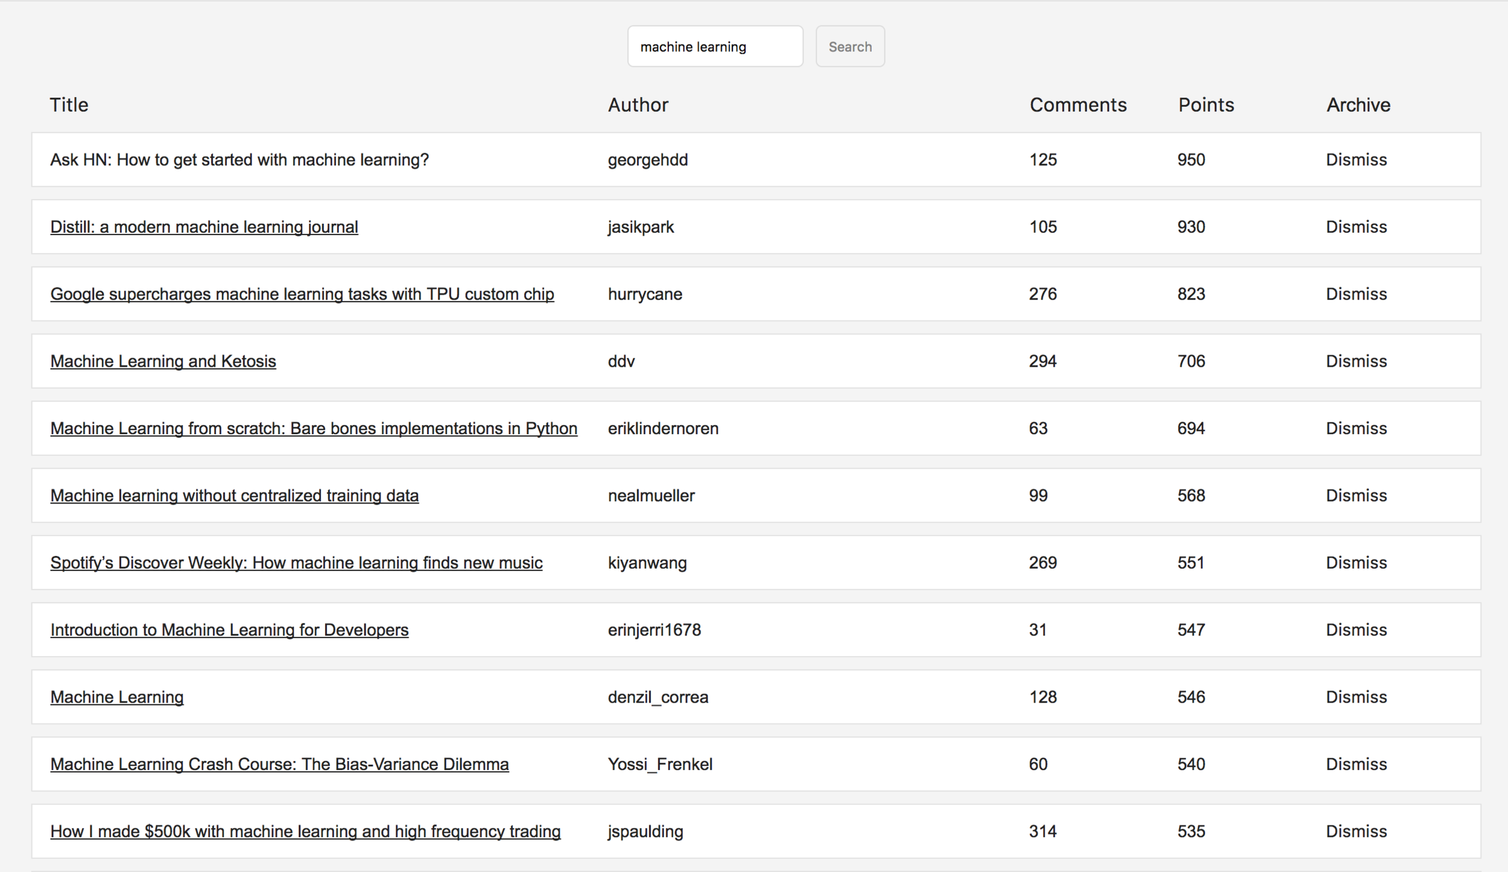Open the Google TPU custom chip article

(x=302, y=294)
